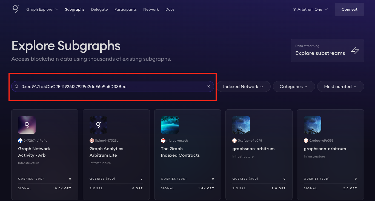Open the Indexed Network filter dropdown
The width and height of the screenshot is (375, 201).
tap(243, 86)
